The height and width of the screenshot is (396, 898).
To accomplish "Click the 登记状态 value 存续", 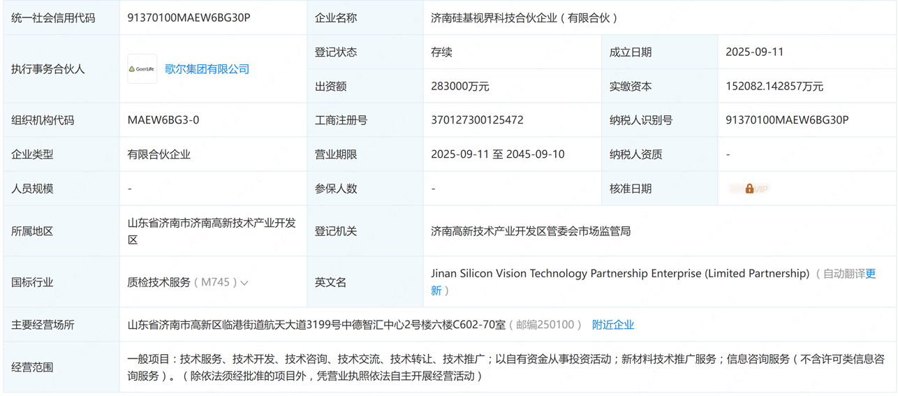I will pos(441,52).
